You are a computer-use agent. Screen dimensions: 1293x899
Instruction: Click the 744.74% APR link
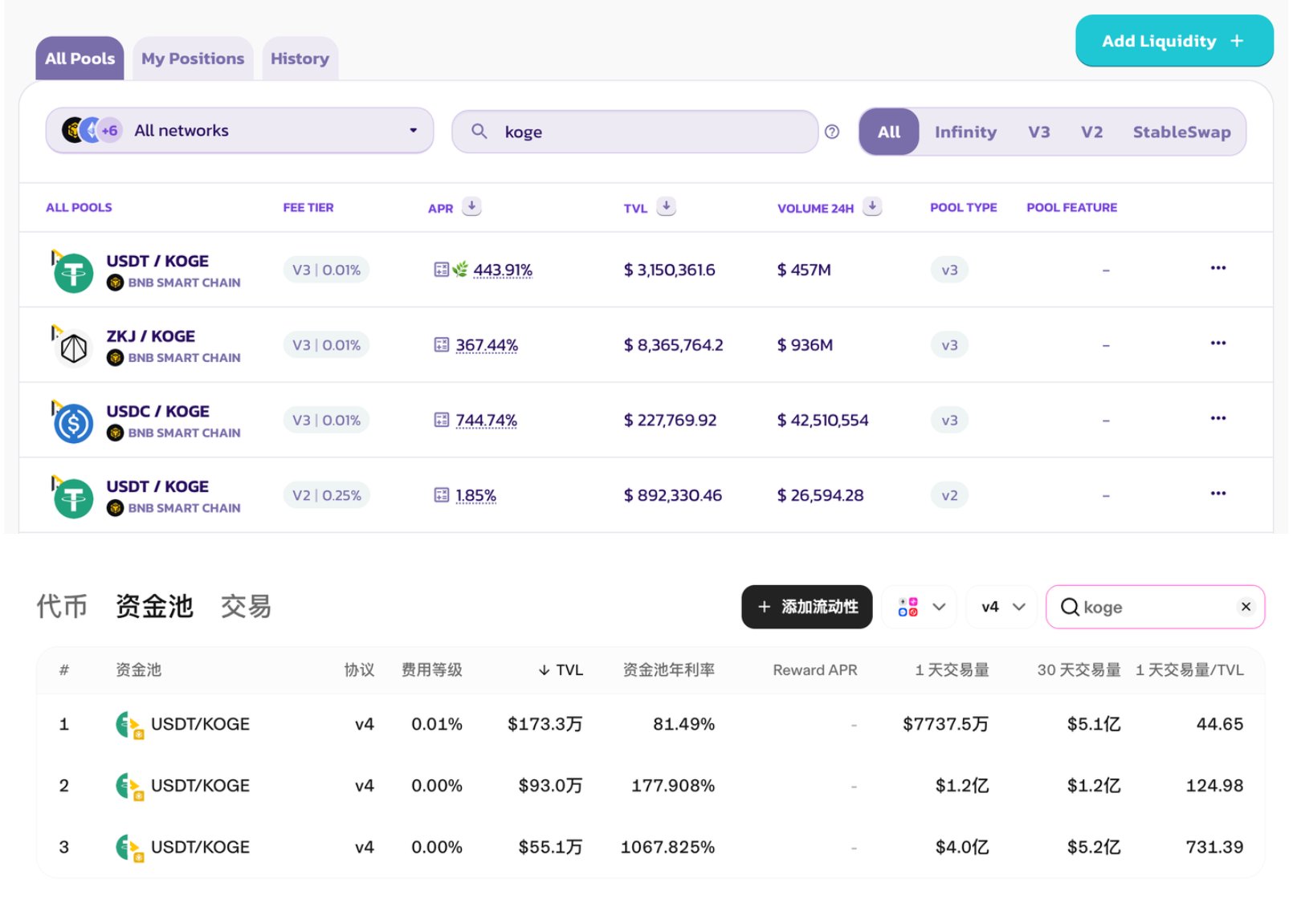pyautogui.click(x=486, y=420)
